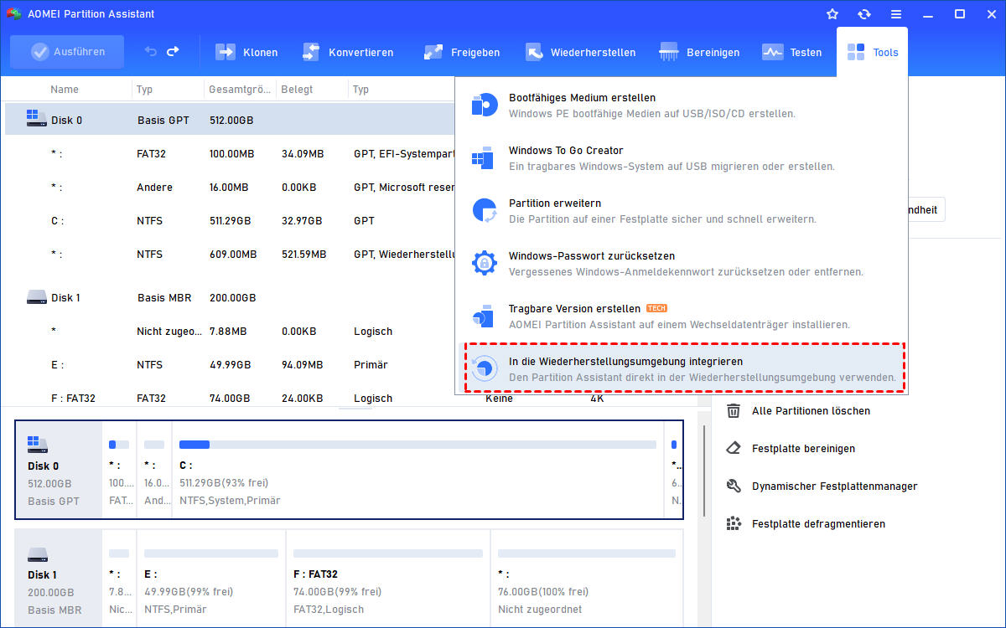Select Tragbare Version erstellen
Screen dimensions: 1006x628
pyautogui.click(x=682, y=316)
